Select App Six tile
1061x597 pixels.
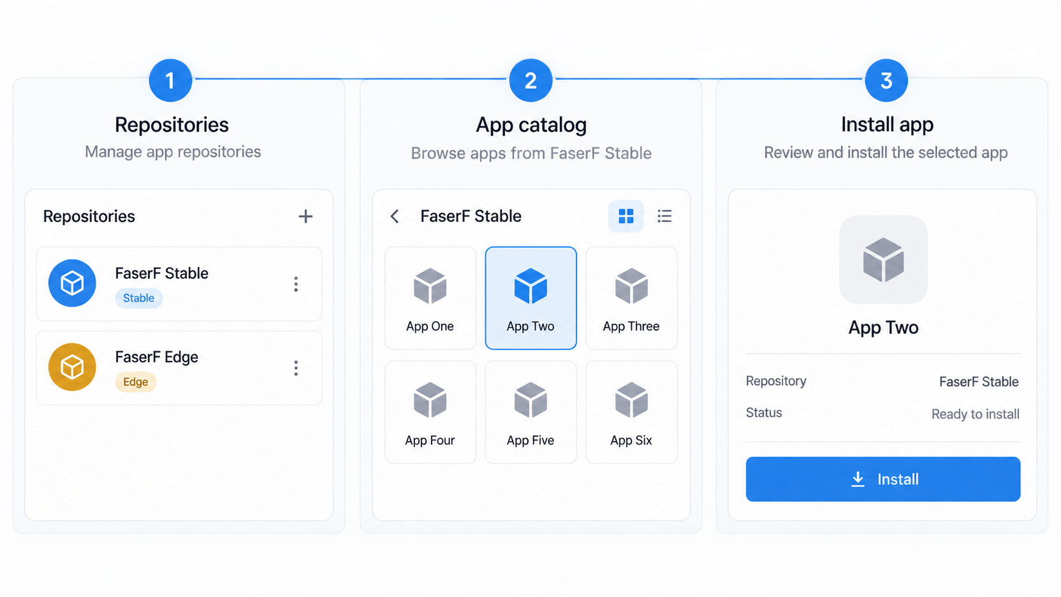point(631,412)
